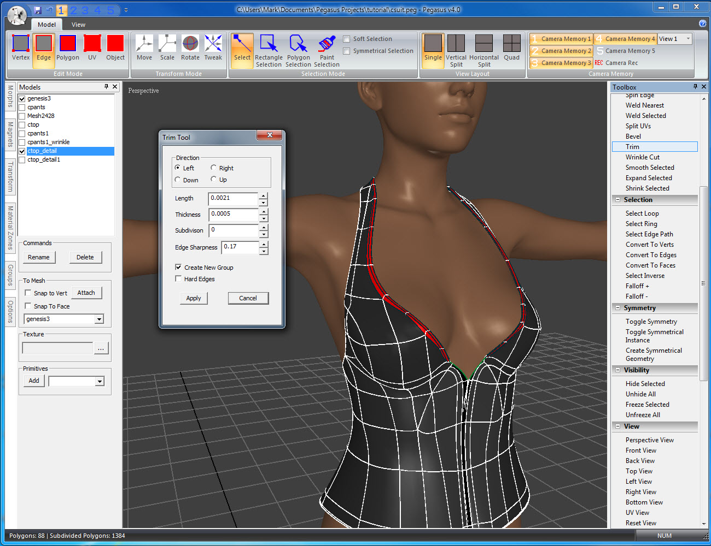This screenshot has height=546, width=711.
Task: Recall Camera Memory 1
Action: 561,39
